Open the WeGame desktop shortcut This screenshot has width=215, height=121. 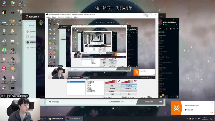[4, 13]
